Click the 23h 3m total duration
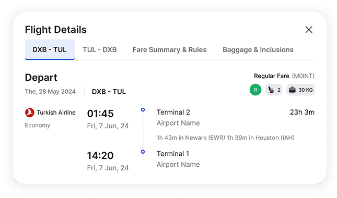337x198 pixels. 302,112
